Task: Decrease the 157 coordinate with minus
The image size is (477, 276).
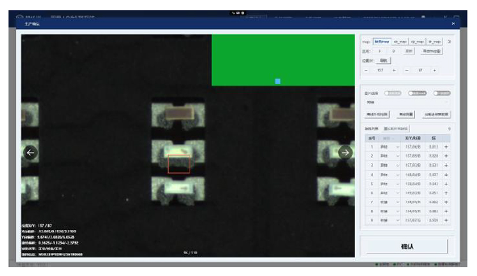Action: coord(366,70)
